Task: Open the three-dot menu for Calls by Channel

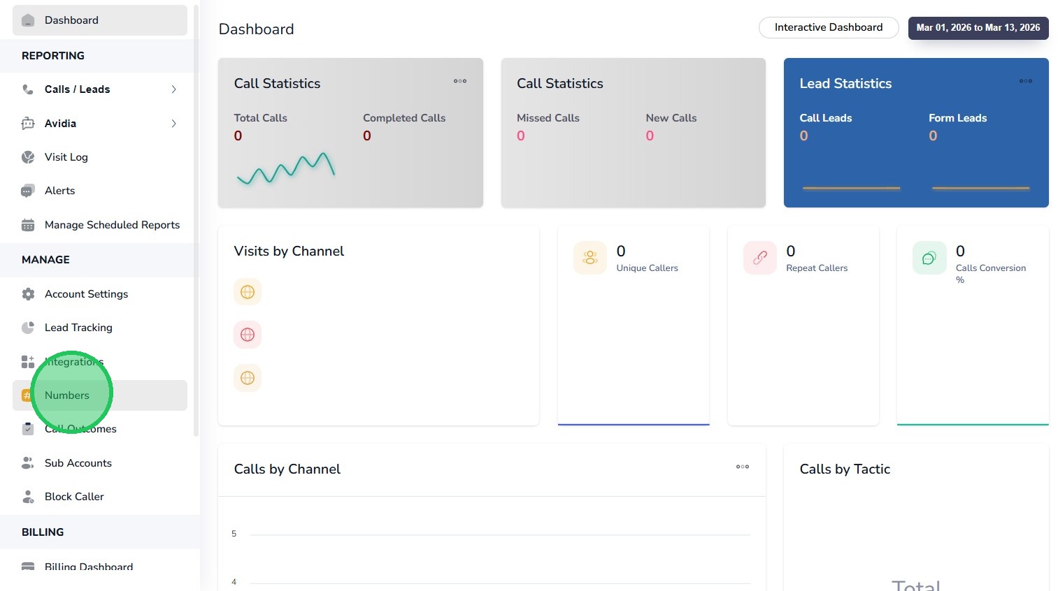Action: [743, 467]
